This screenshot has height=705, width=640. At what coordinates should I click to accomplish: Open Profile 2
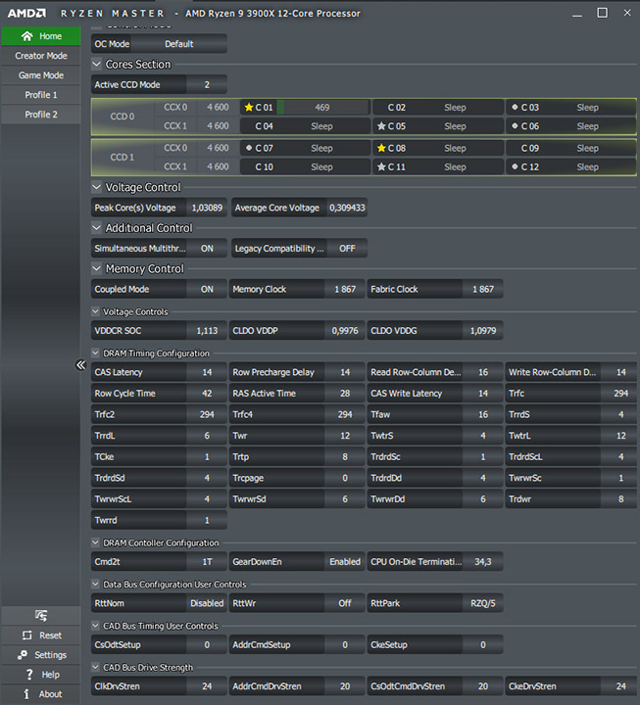tap(41, 115)
